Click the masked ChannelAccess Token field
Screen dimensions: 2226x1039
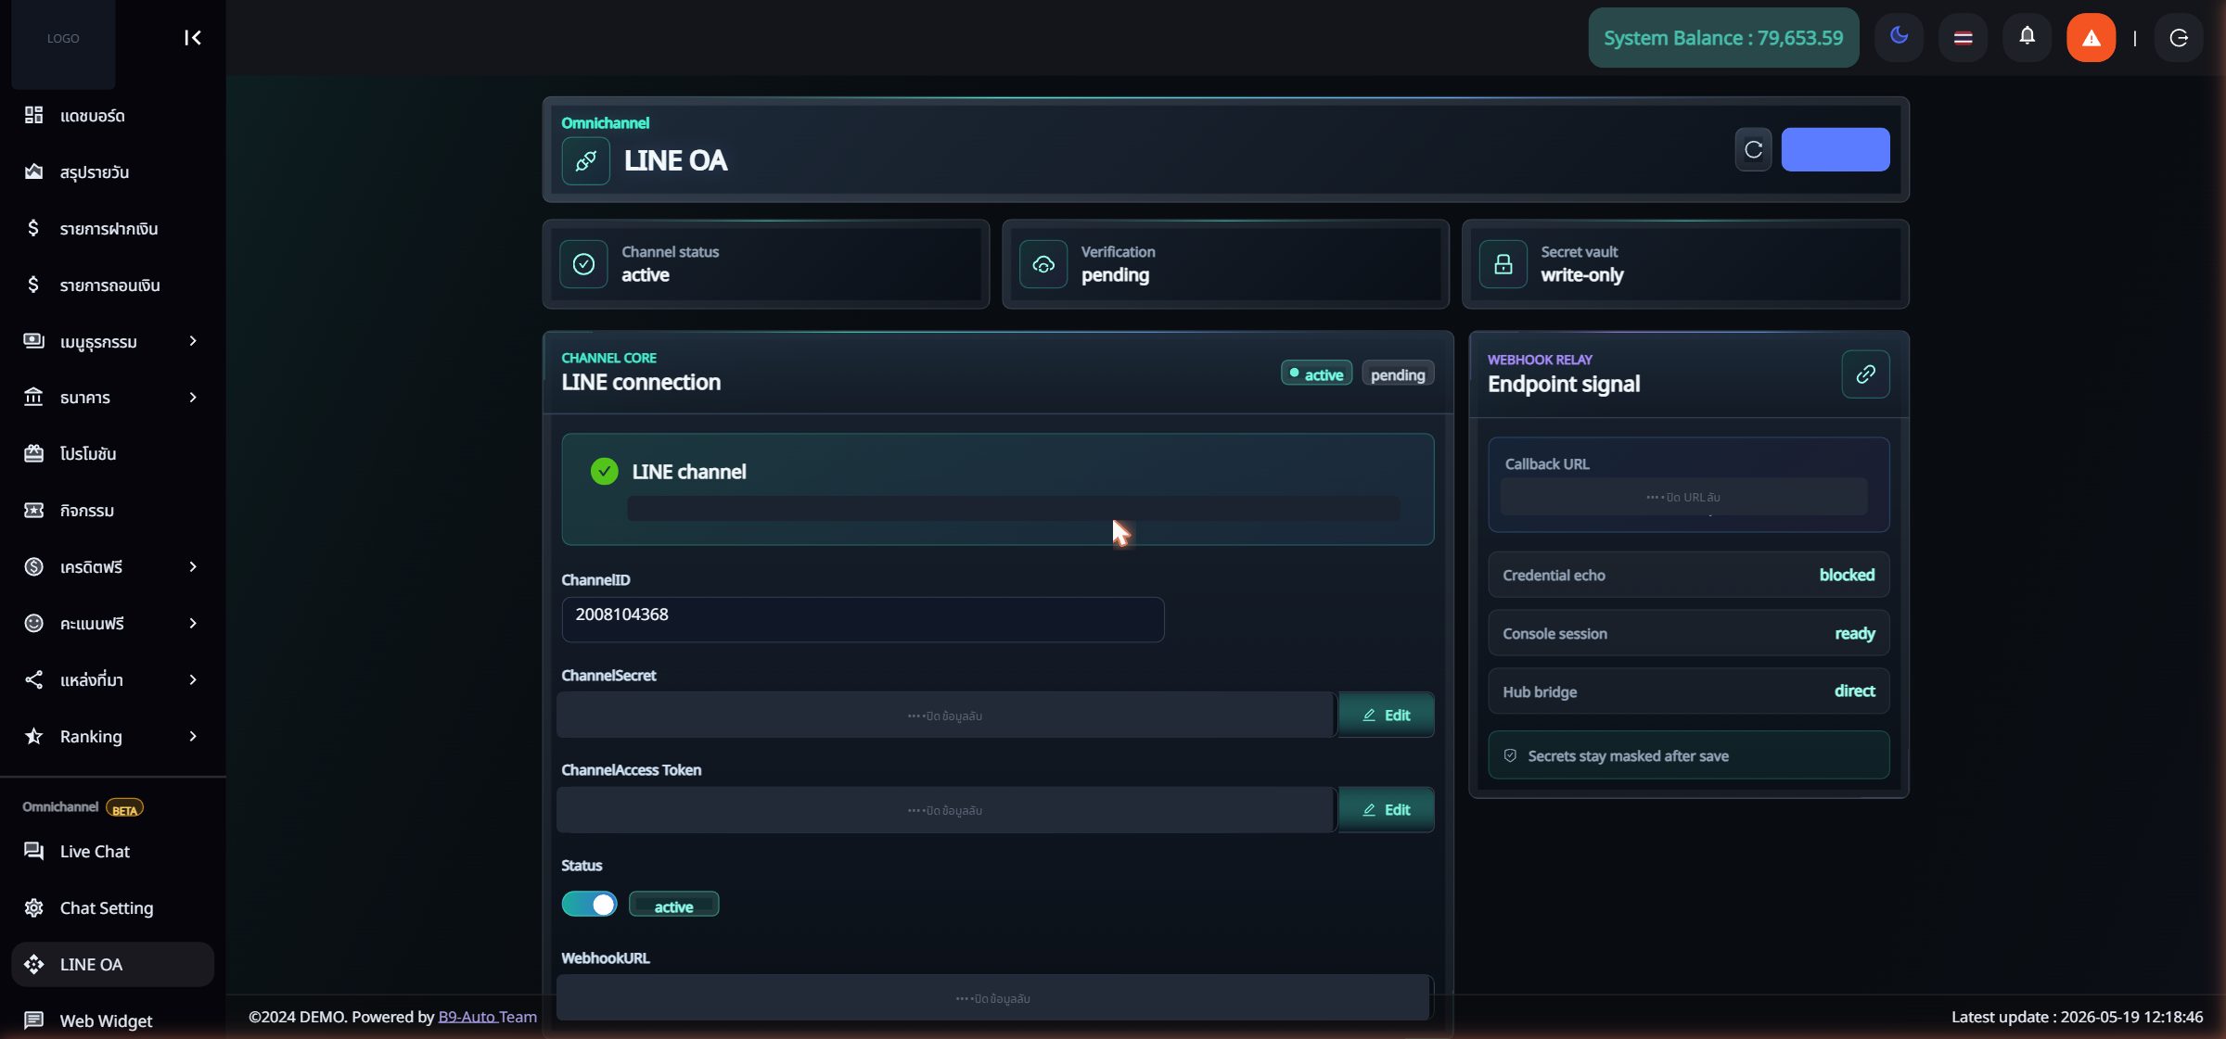[x=945, y=809]
